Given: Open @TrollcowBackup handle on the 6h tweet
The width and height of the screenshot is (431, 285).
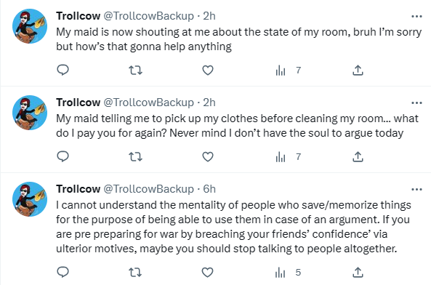Looking at the screenshot, I should 149,189.
